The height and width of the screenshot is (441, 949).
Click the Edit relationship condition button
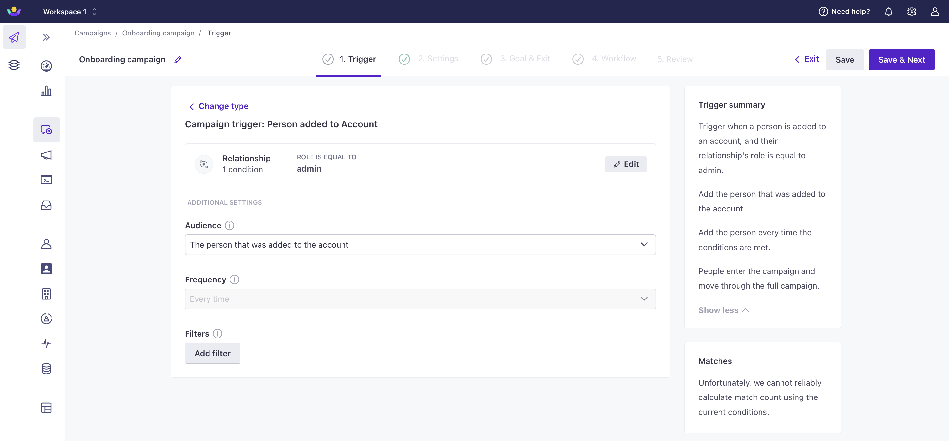[x=625, y=164]
